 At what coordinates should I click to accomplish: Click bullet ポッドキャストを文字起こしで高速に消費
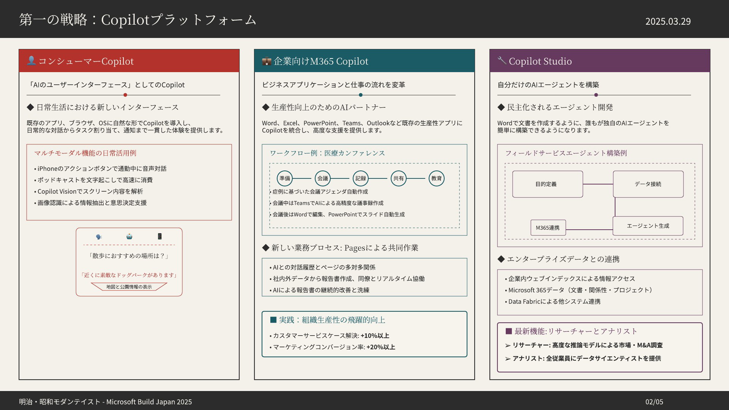pyautogui.click(x=93, y=180)
